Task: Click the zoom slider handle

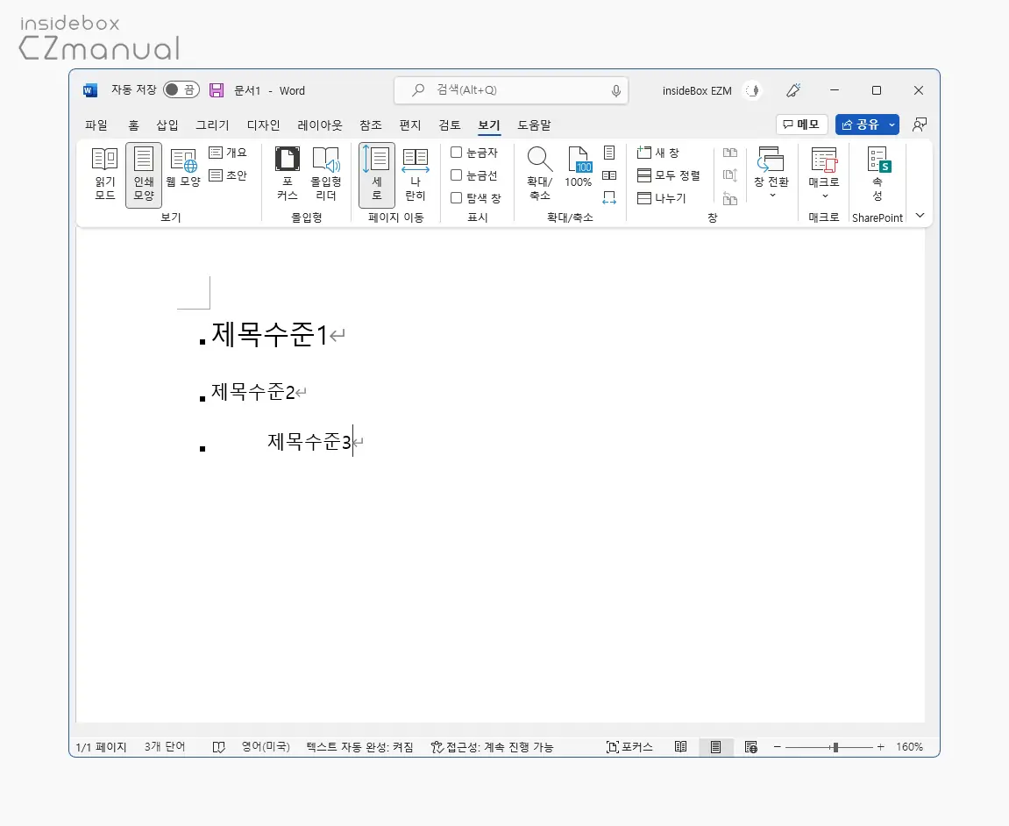Action: click(835, 747)
